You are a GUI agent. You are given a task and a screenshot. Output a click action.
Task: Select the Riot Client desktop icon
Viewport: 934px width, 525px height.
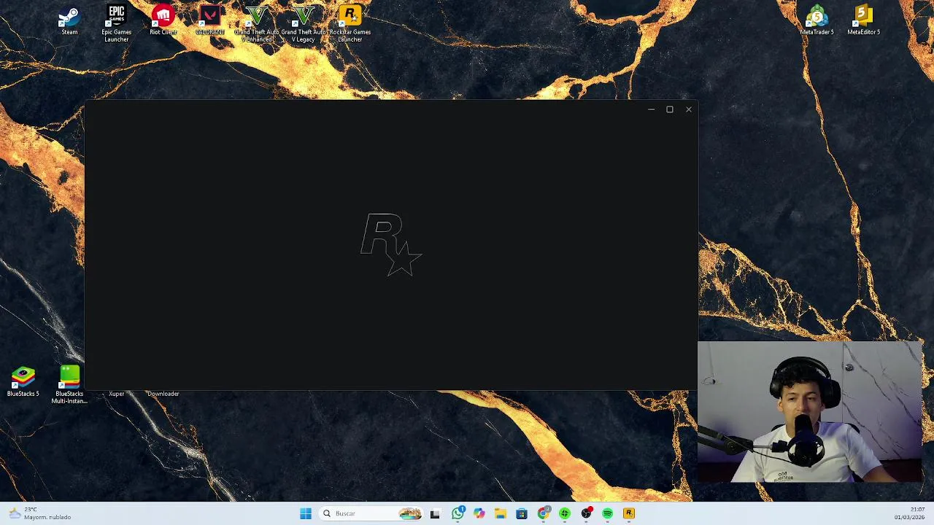point(163,20)
